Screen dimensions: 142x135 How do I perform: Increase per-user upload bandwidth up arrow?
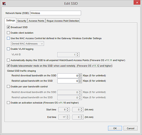[80, 97]
